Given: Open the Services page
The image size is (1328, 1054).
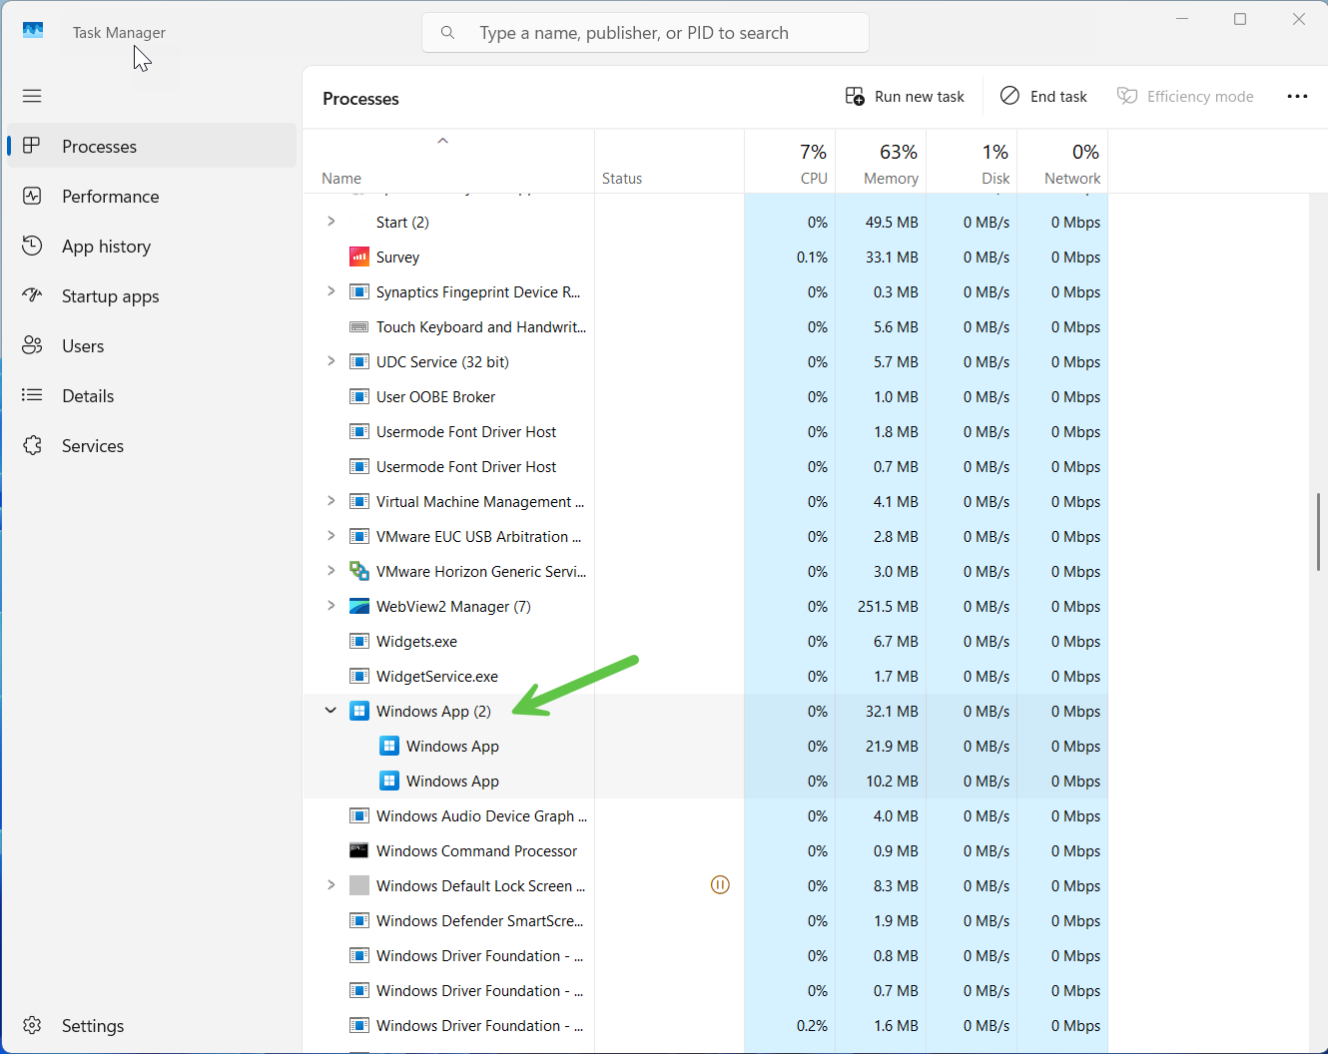Looking at the screenshot, I should tap(152, 445).
